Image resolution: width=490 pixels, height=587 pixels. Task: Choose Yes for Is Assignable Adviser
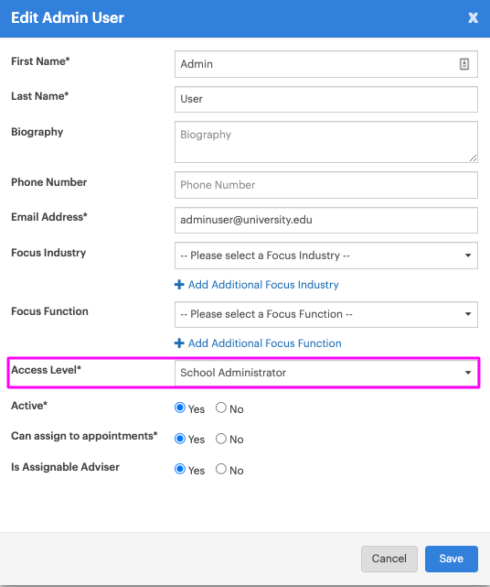coord(180,469)
